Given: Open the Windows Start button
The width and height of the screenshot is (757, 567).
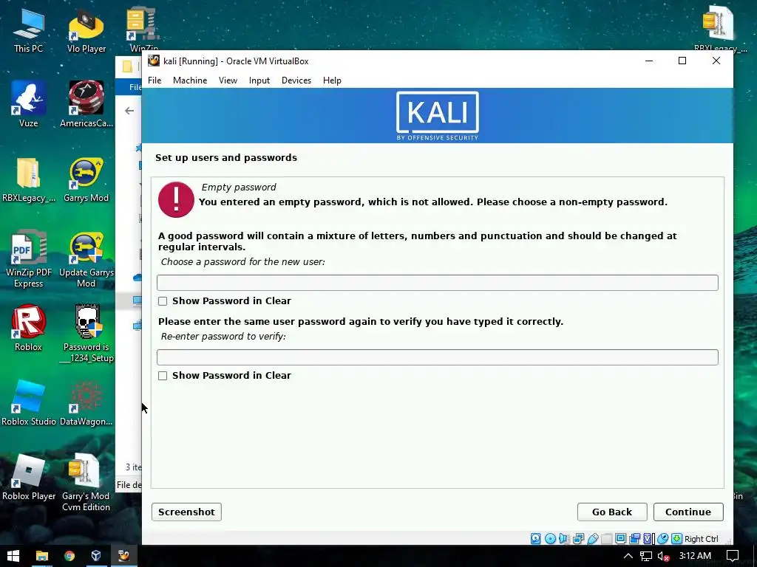Looking at the screenshot, I should pyautogui.click(x=13, y=556).
